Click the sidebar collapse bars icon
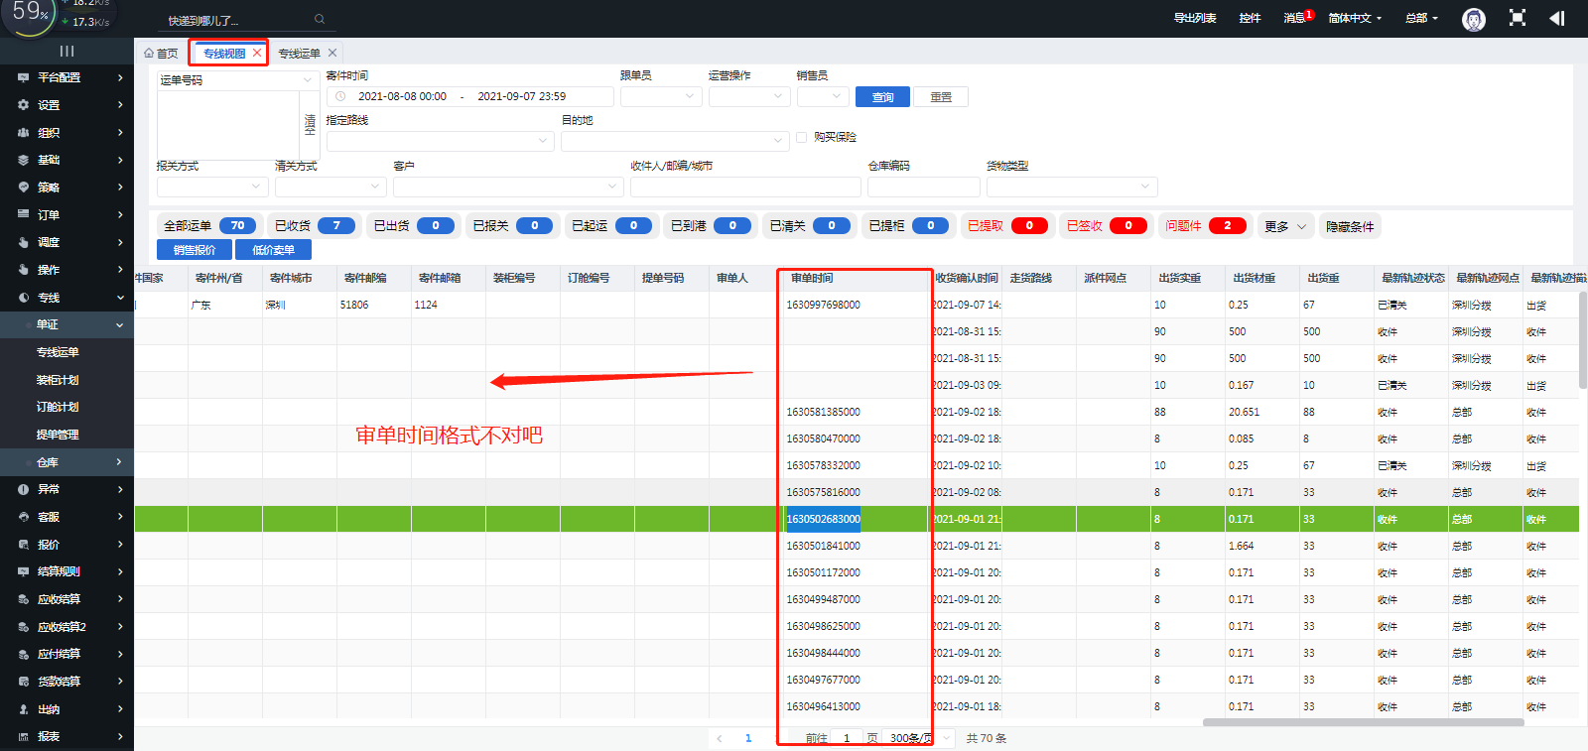Screen dimensions: 1588x751 pyautogui.click(x=66, y=51)
